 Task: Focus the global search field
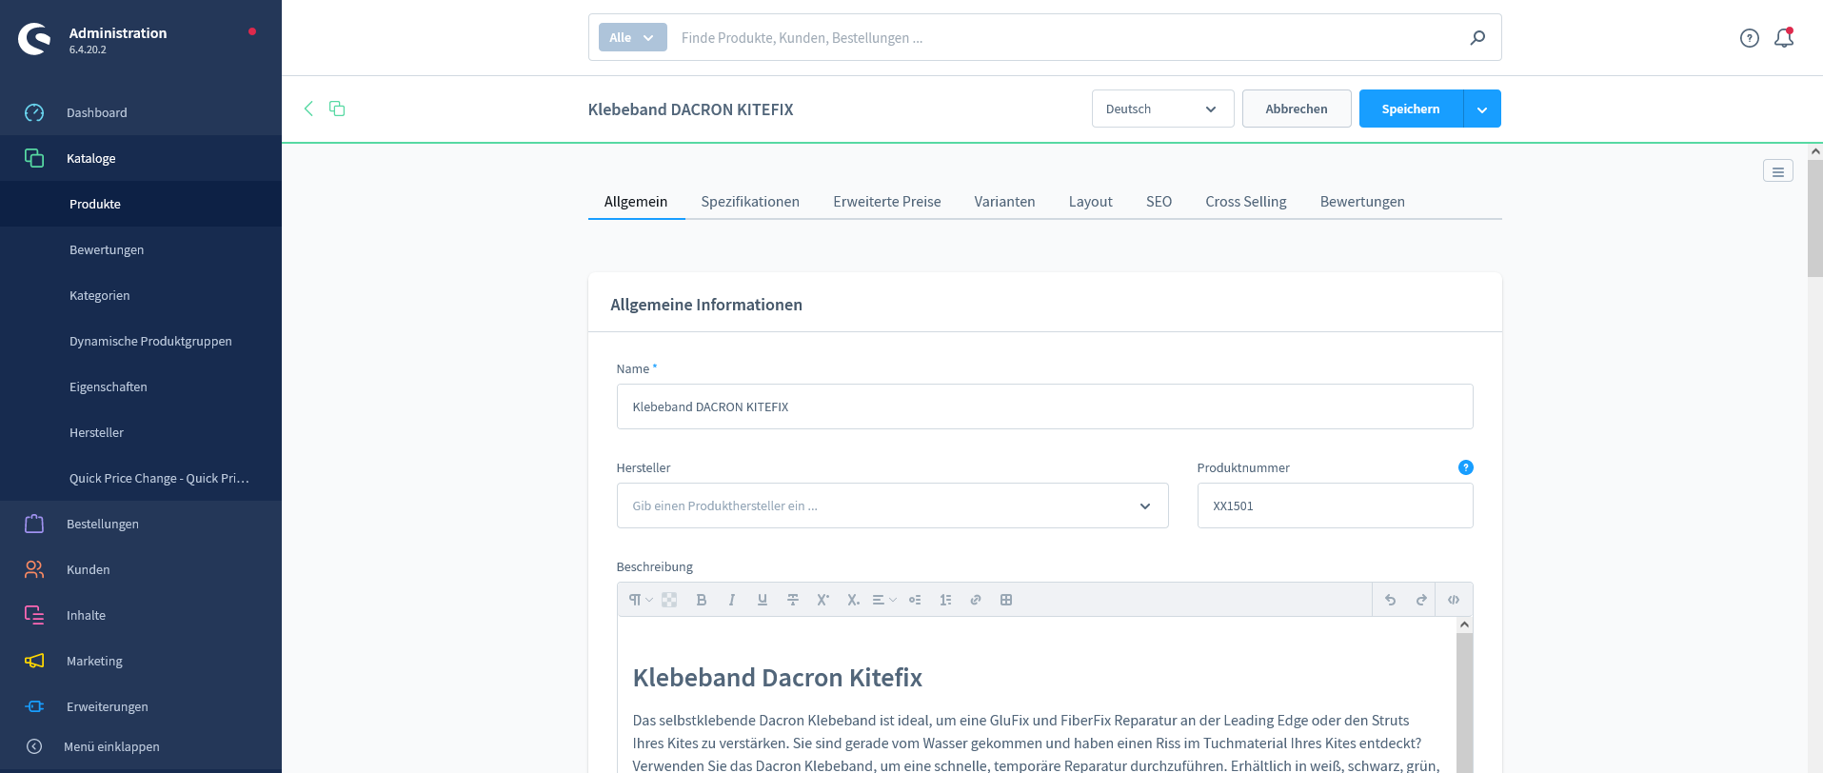click(1066, 38)
